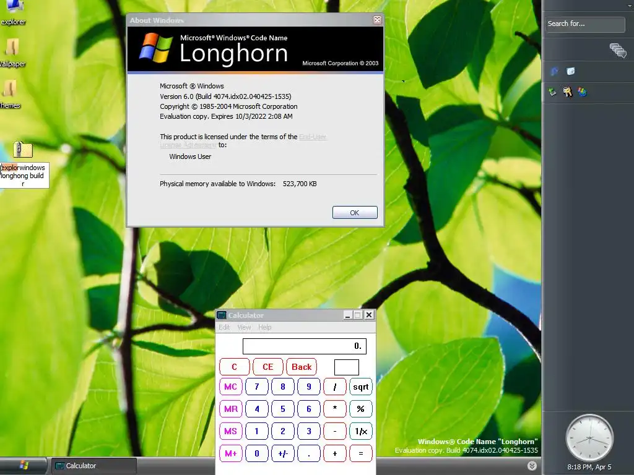This screenshot has height=475, width=634.
Task: Click the Evaluation copy expiry text
Action: pos(226,116)
